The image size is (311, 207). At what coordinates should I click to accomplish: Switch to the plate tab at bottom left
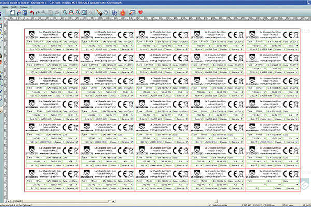[19, 201]
